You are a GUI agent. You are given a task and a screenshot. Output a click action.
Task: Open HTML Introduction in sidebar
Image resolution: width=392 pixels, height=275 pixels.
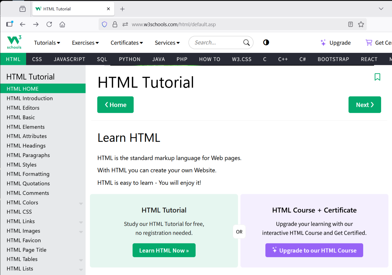tap(43, 98)
